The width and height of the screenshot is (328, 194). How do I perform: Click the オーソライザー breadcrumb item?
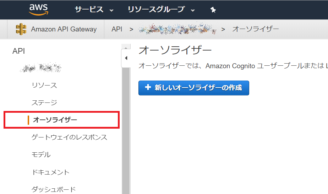[256, 29]
